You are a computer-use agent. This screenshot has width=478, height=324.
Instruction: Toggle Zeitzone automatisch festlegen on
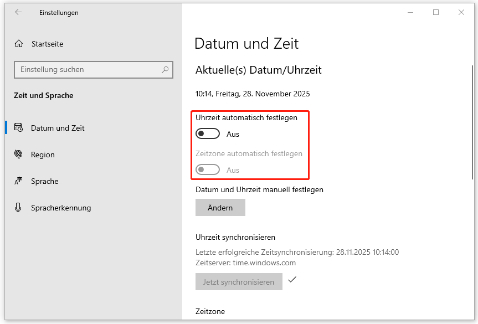(x=207, y=169)
